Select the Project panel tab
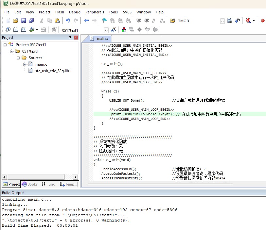266x230 pixels. [11, 184]
